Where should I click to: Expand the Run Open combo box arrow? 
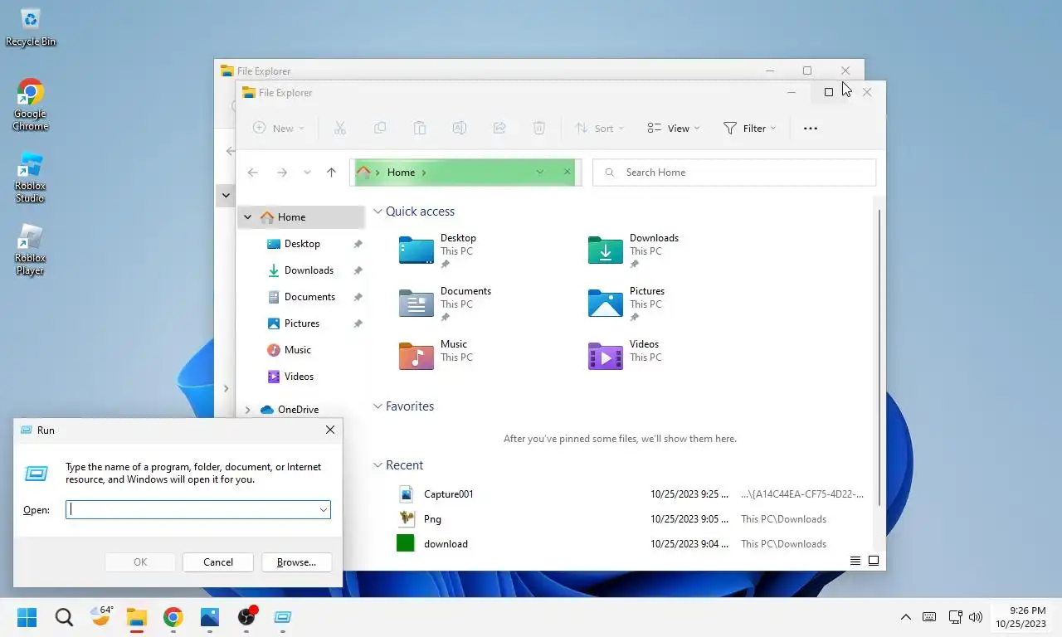point(324,510)
